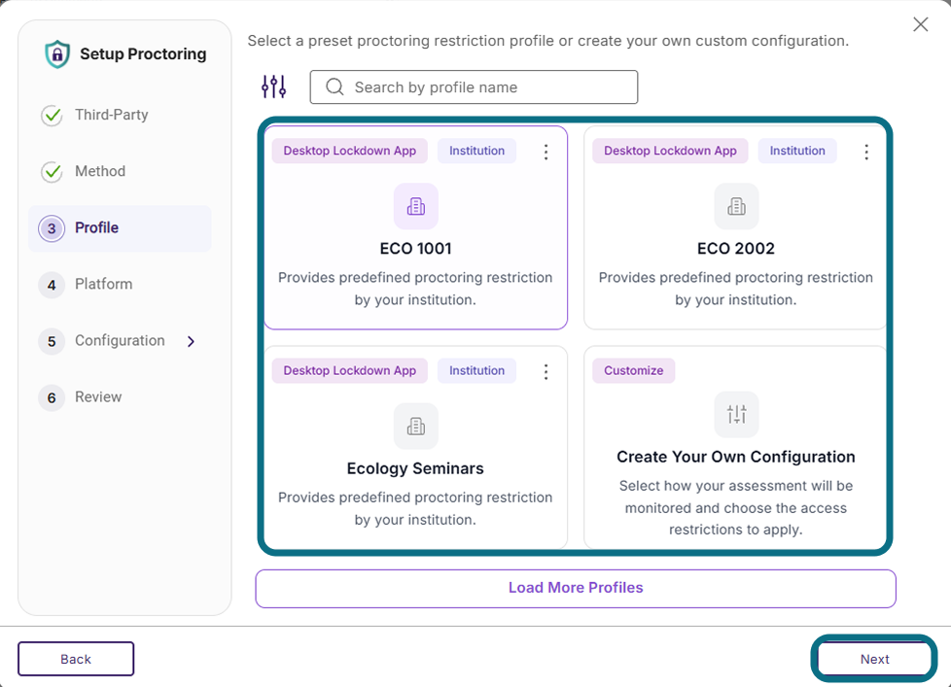Click the ECO 2002 building icon
Image resolution: width=951 pixels, height=687 pixels.
[736, 206]
